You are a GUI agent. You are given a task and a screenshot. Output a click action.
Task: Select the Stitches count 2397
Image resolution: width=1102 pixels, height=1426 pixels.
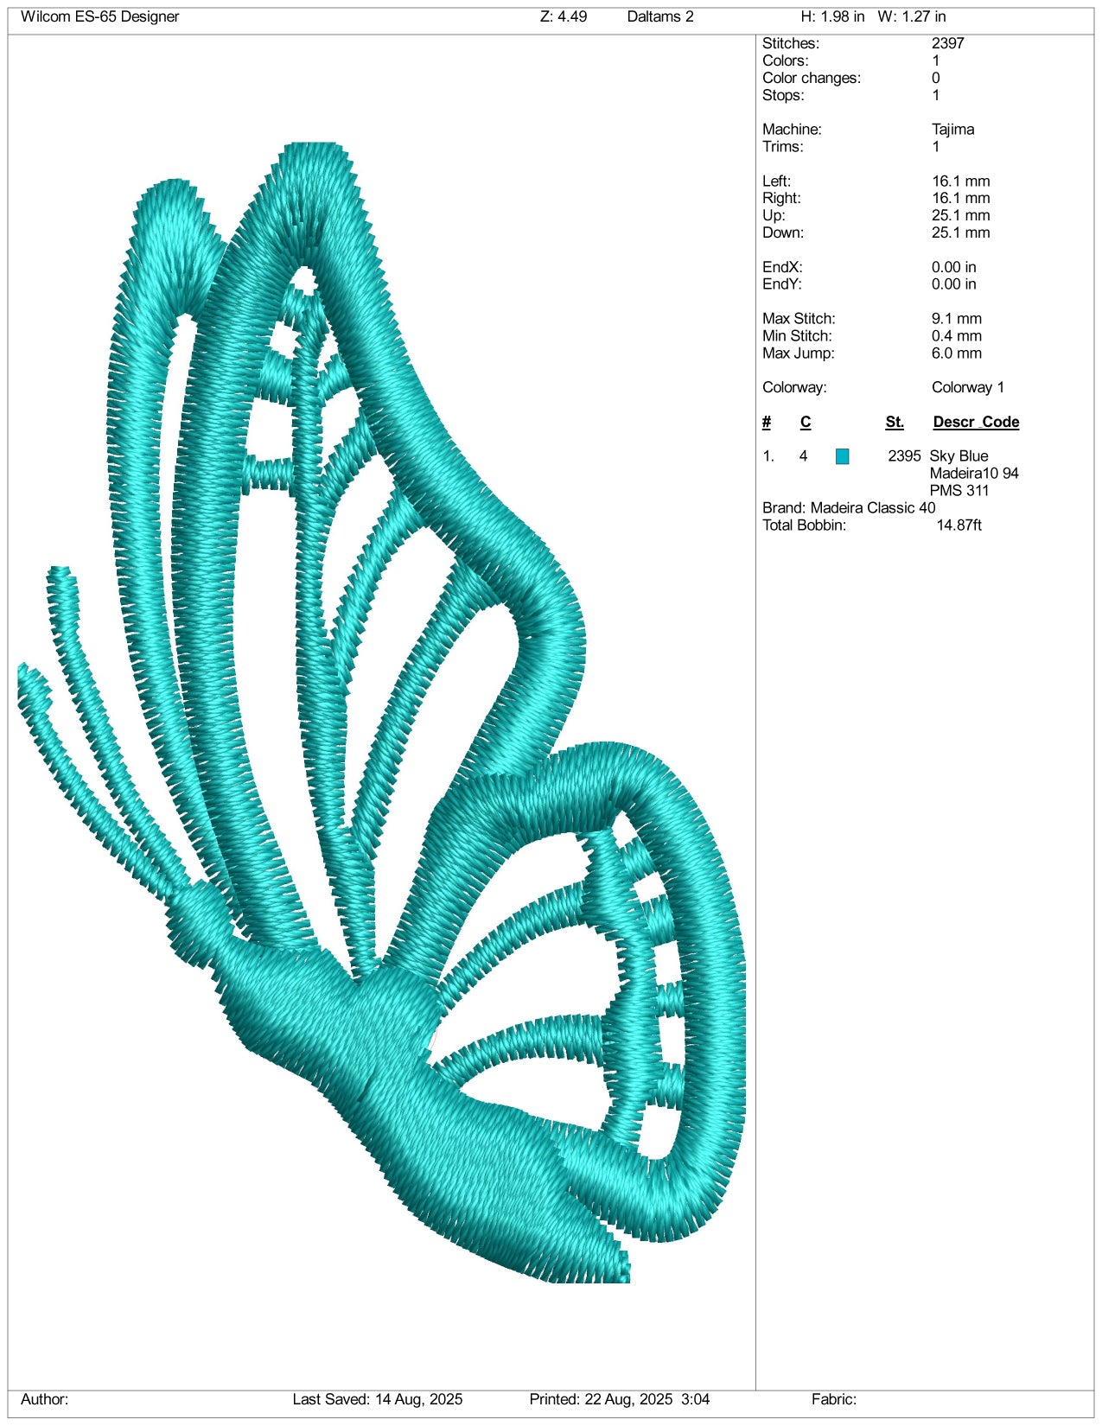coord(948,43)
